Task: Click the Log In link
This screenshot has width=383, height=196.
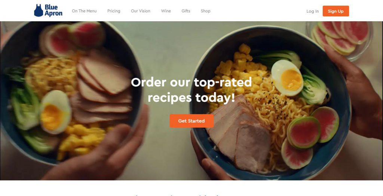Action: 313,11
